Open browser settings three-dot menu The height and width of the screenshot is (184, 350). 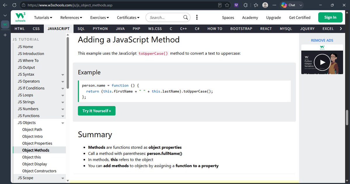pos(274,5)
